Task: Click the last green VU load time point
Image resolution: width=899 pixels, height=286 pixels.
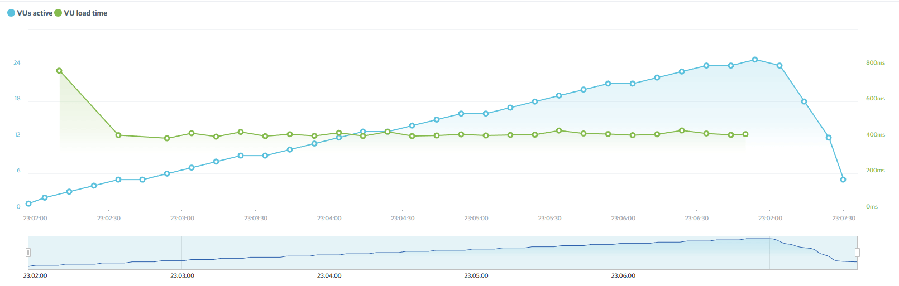Action: pos(745,134)
